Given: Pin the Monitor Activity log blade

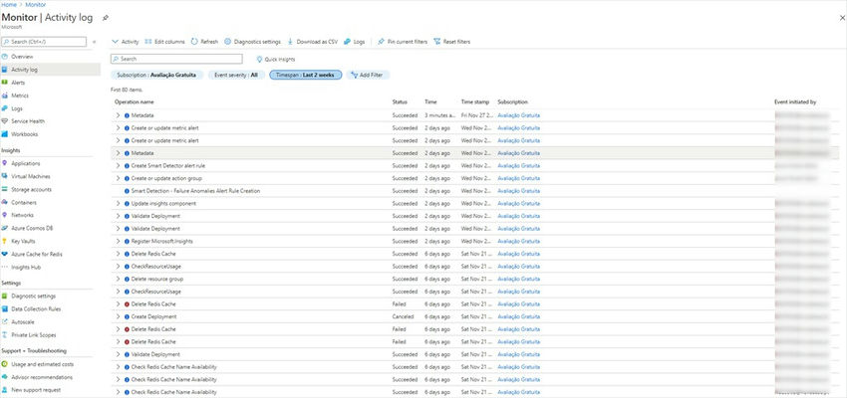Looking at the screenshot, I should (x=107, y=18).
